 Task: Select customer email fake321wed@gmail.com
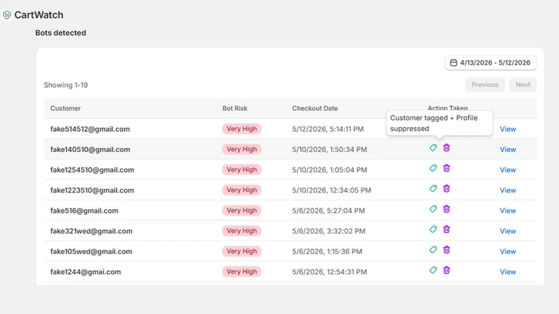[92, 231]
